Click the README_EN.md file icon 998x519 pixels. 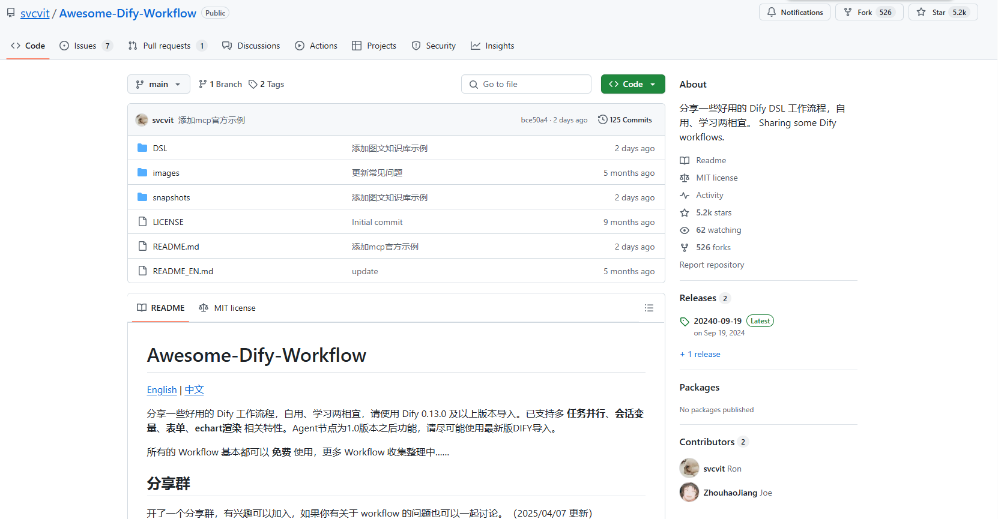tap(142, 271)
